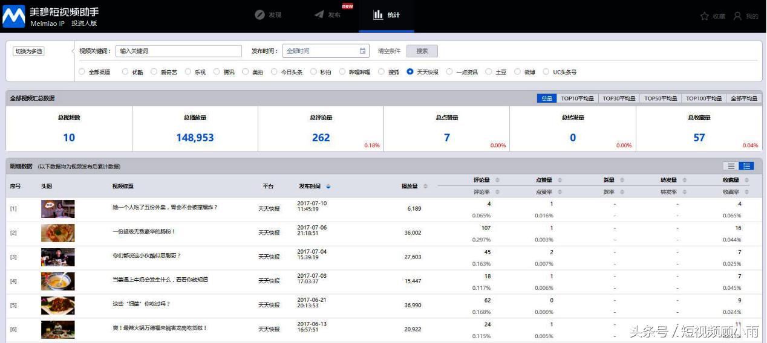Sort by 点赞率 arrows icon
The image size is (767, 343).
(x=560, y=192)
